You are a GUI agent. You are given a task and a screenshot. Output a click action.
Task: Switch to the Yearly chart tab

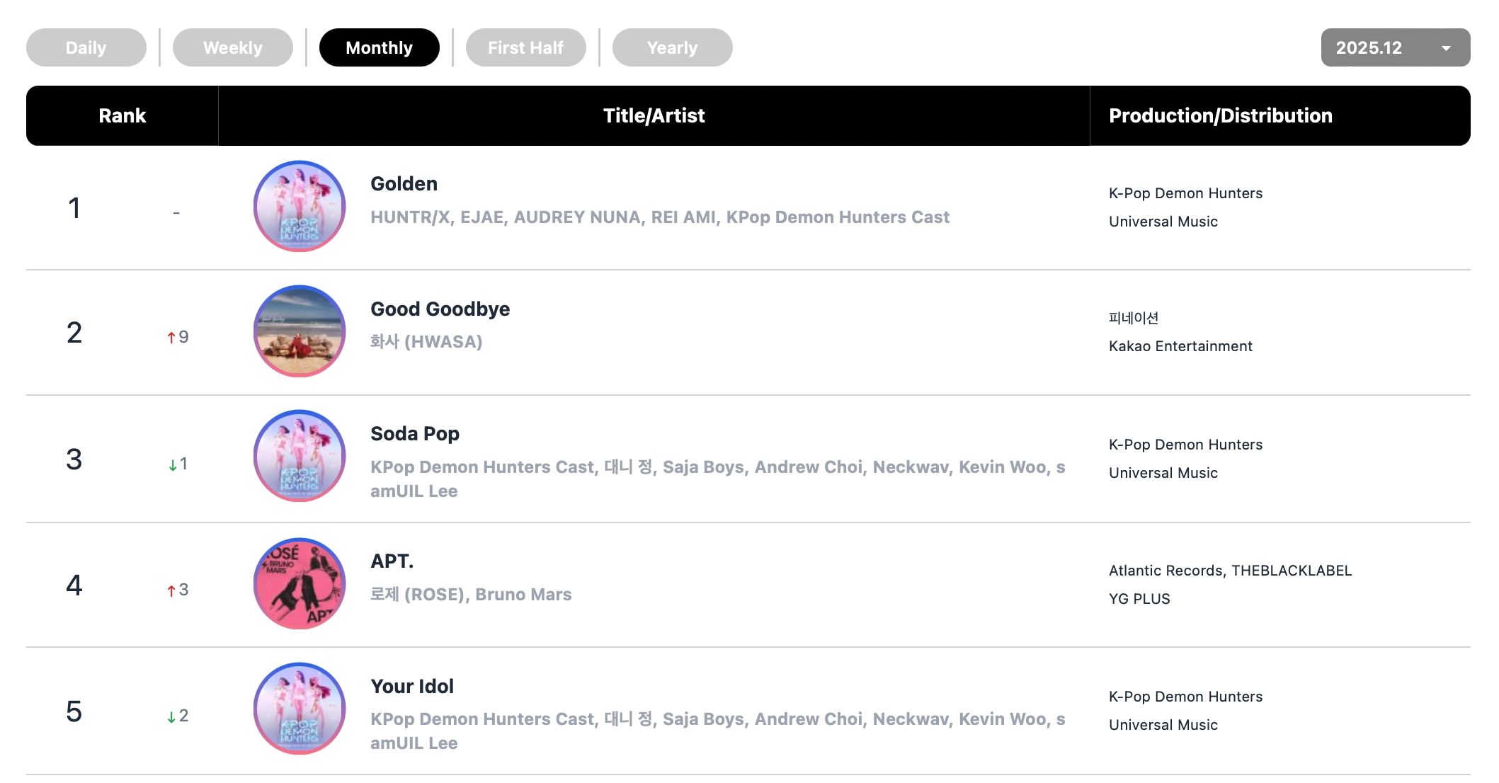[x=673, y=47]
